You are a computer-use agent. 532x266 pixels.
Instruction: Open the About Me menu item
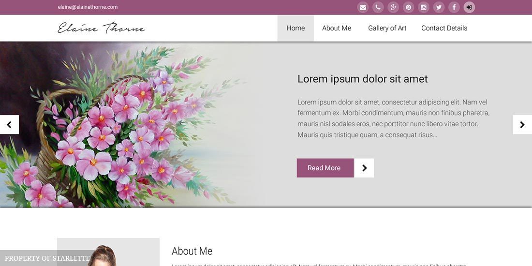coord(337,28)
